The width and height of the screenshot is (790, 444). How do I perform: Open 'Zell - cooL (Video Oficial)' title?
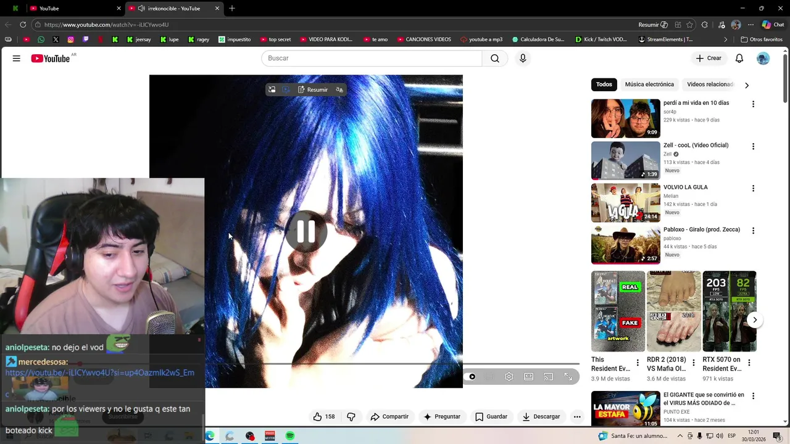click(696, 145)
